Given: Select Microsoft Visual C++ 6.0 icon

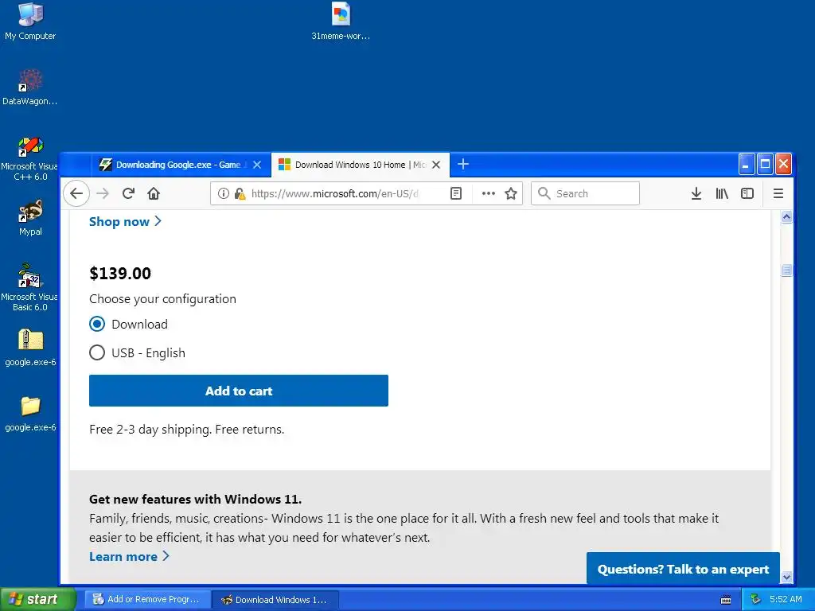Looking at the screenshot, I should point(30,158).
